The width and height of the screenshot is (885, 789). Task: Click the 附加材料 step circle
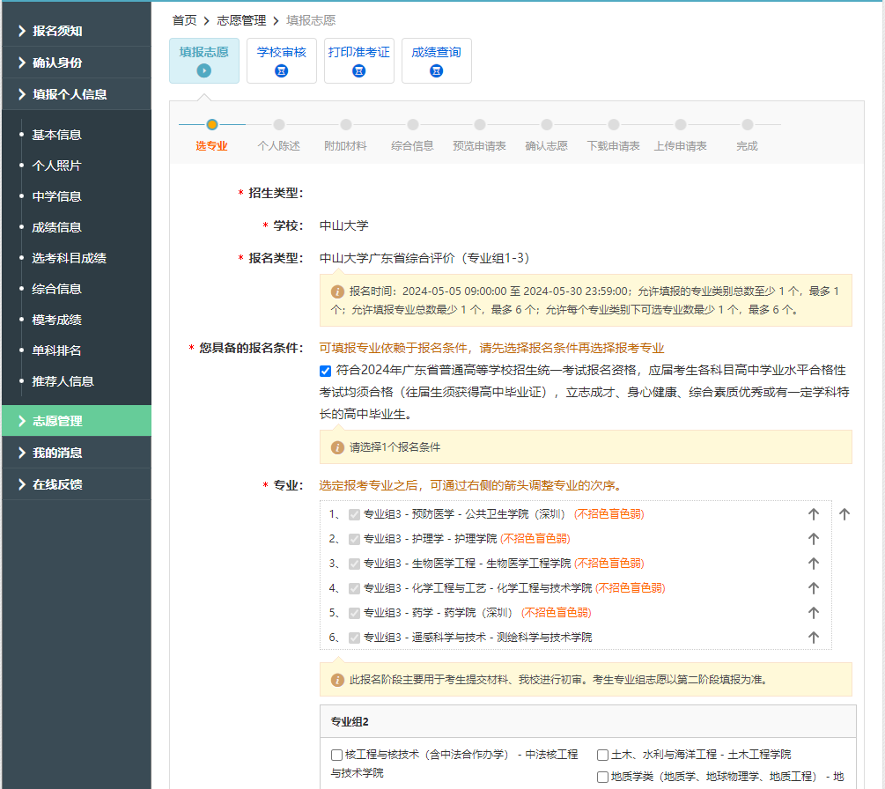346,124
